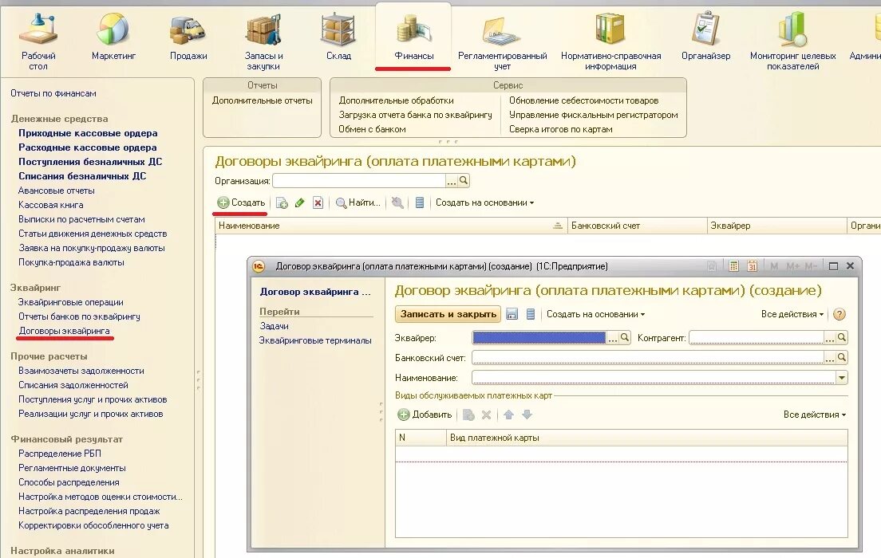
Task: Open Нормативно-справочная информация section
Action: 610,42
